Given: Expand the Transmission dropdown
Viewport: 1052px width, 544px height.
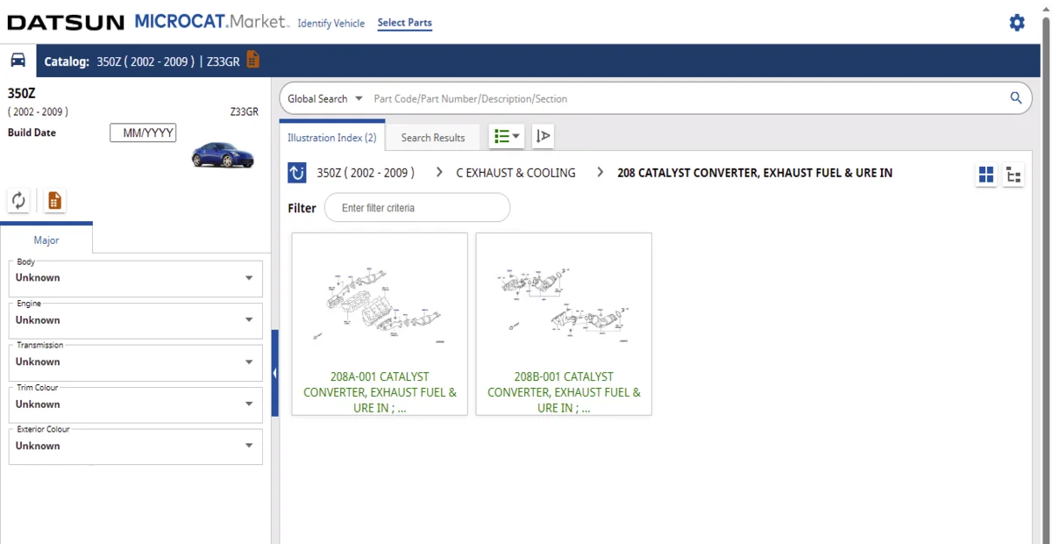Looking at the screenshot, I should coord(135,362).
